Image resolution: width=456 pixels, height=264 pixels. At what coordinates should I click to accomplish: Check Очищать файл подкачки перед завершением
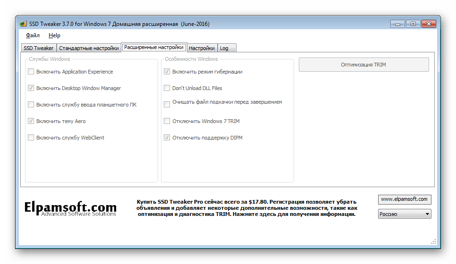click(x=167, y=104)
